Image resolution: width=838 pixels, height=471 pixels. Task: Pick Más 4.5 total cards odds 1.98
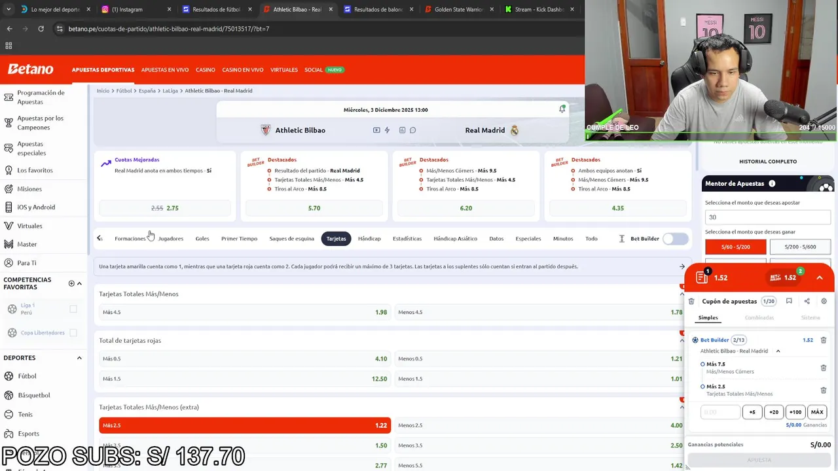tap(244, 312)
